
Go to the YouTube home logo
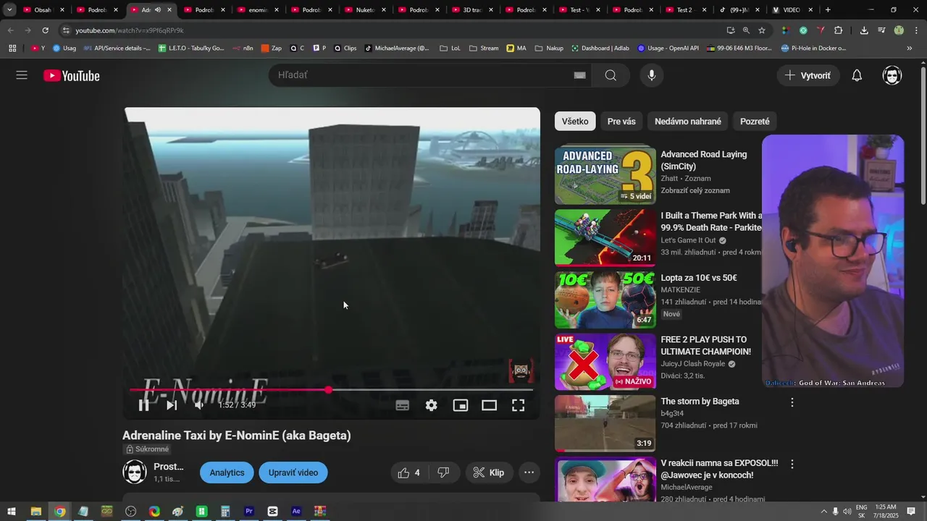(x=71, y=75)
